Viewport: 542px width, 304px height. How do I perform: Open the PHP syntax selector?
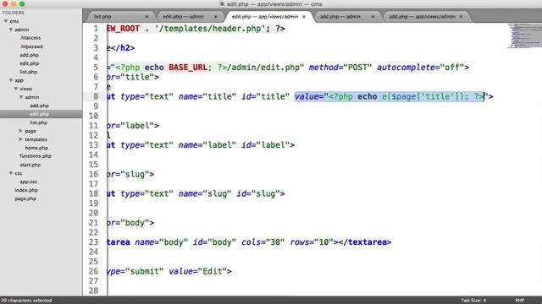(519, 301)
